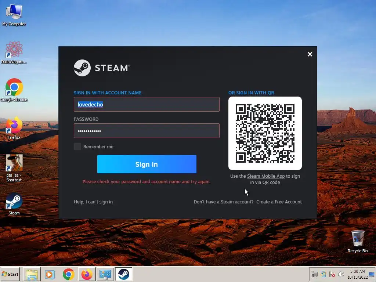Click the updater tray icon beside network
Image resolution: width=376 pixels, height=282 pixels.
pyautogui.click(x=323, y=274)
